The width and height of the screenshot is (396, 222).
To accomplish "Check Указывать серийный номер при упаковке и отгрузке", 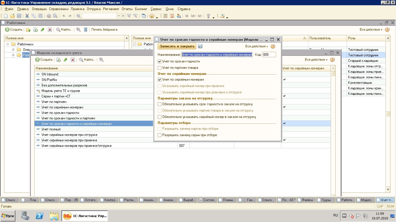I will tap(159, 92).
